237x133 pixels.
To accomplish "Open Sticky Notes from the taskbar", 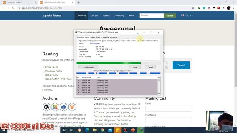I will [x=118, y=130].
